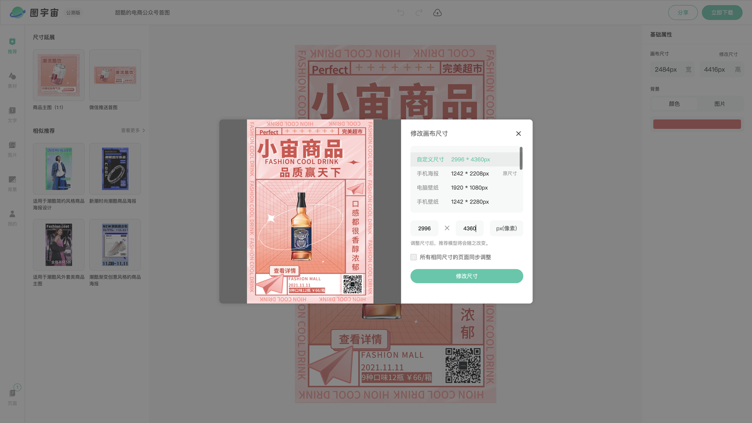Viewport: 752px width, 423px height.
Task: Click the poster preview in the dialog
Action: (x=310, y=212)
